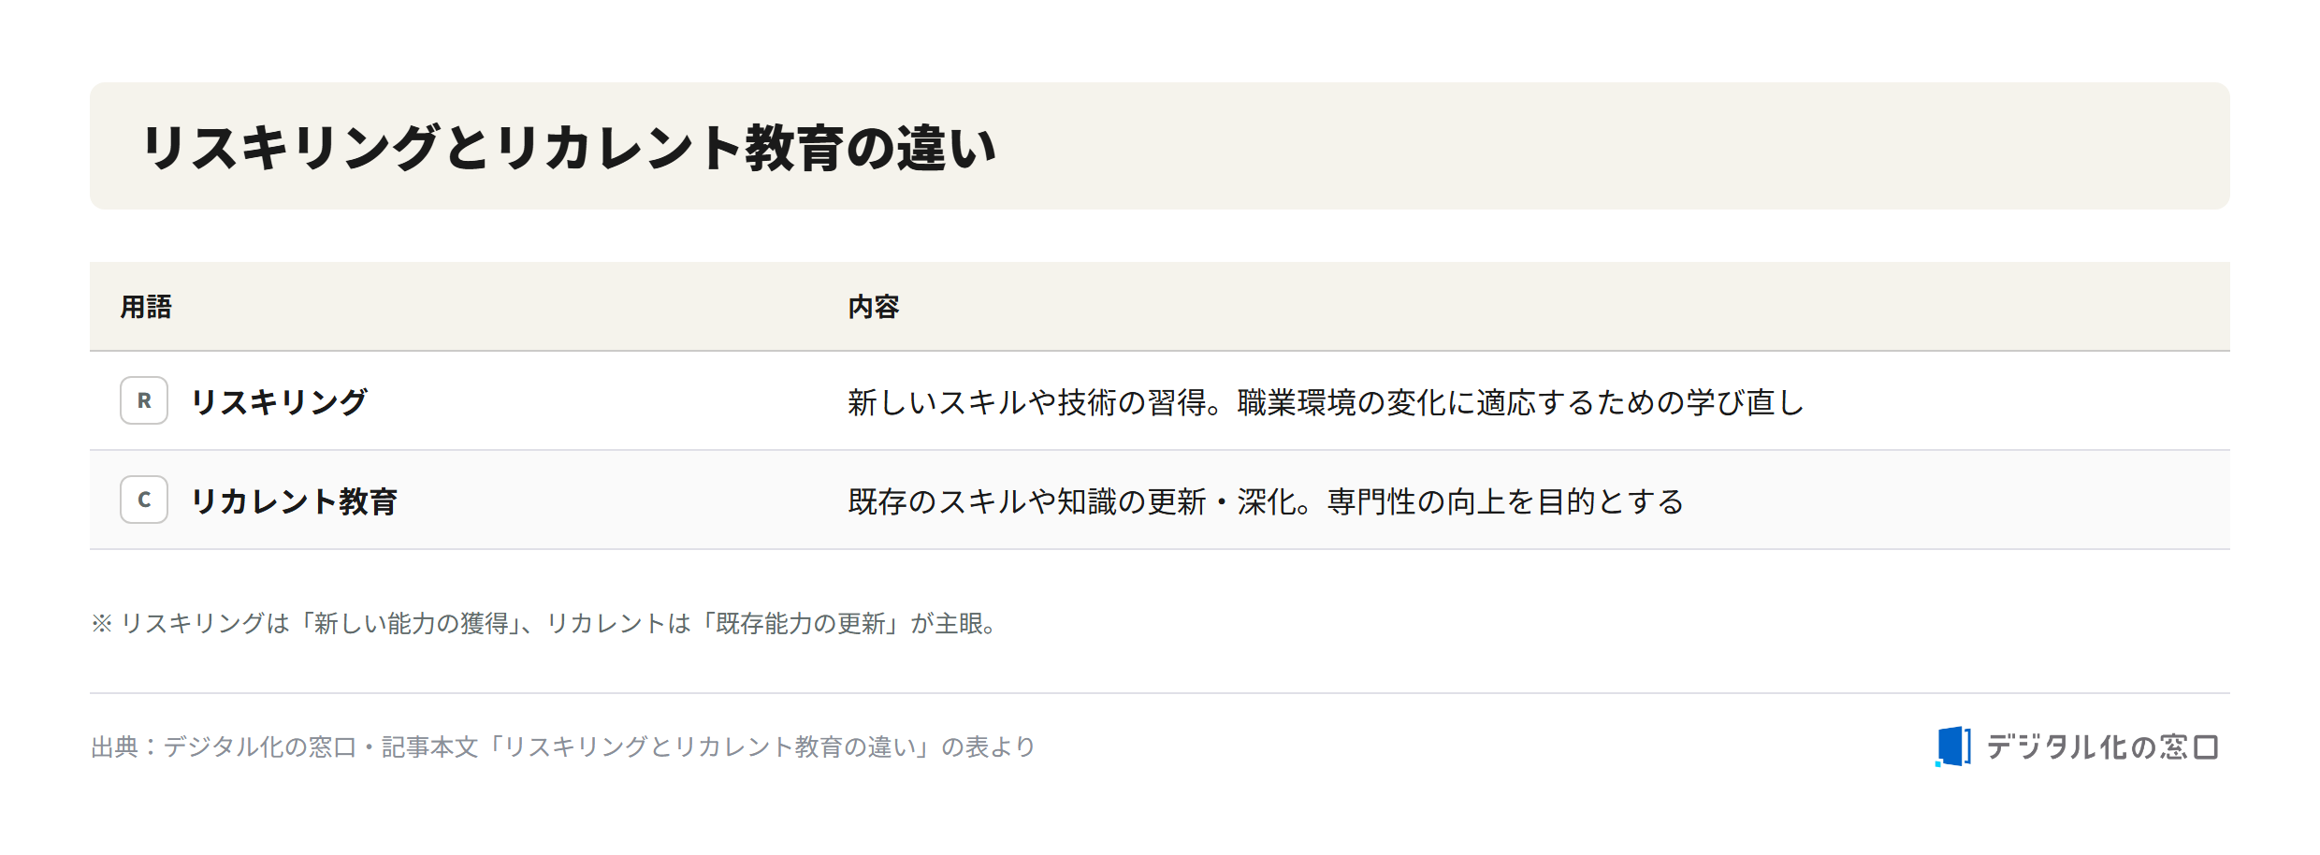Click 「既存能力の更新」 phrase in footnote
2320x855 pixels.
coord(798,623)
